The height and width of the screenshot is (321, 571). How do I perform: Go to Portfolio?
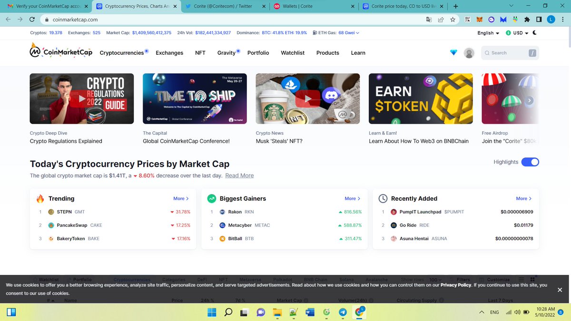[258, 53]
